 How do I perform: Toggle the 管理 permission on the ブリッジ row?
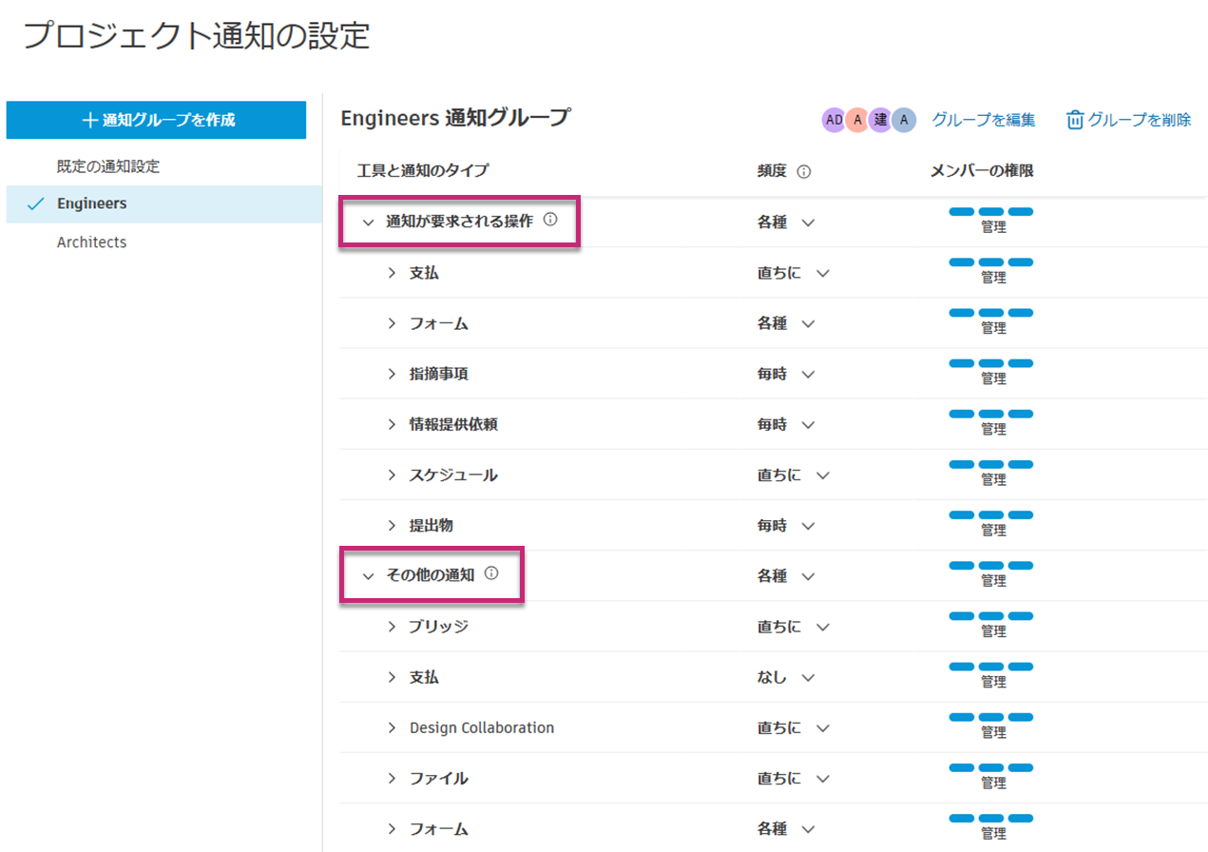click(991, 616)
